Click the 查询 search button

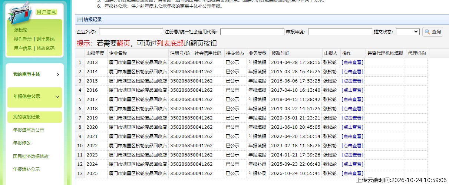click(x=433, y=32)
